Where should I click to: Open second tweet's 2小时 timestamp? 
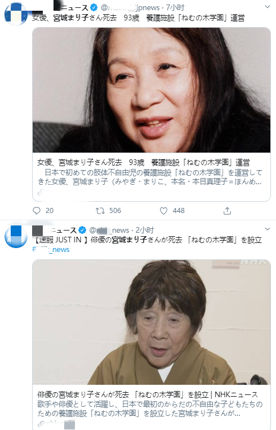tap(145, 230)
